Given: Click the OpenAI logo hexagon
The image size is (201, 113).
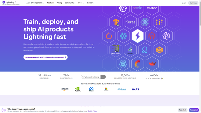Looking at the screenshot, I should tap(166, 36).
